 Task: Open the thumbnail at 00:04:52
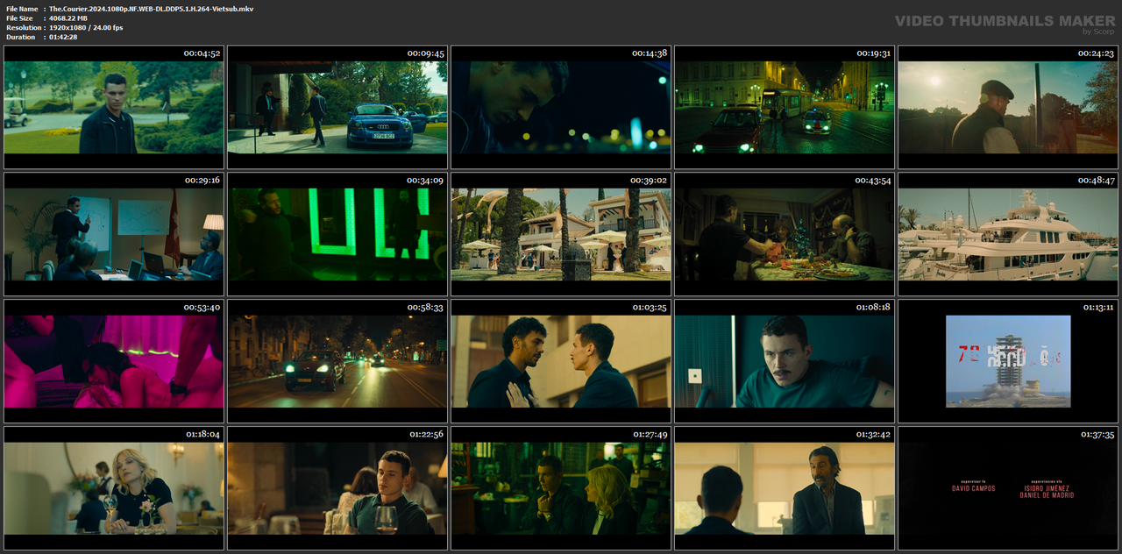(x=114, y=107)
